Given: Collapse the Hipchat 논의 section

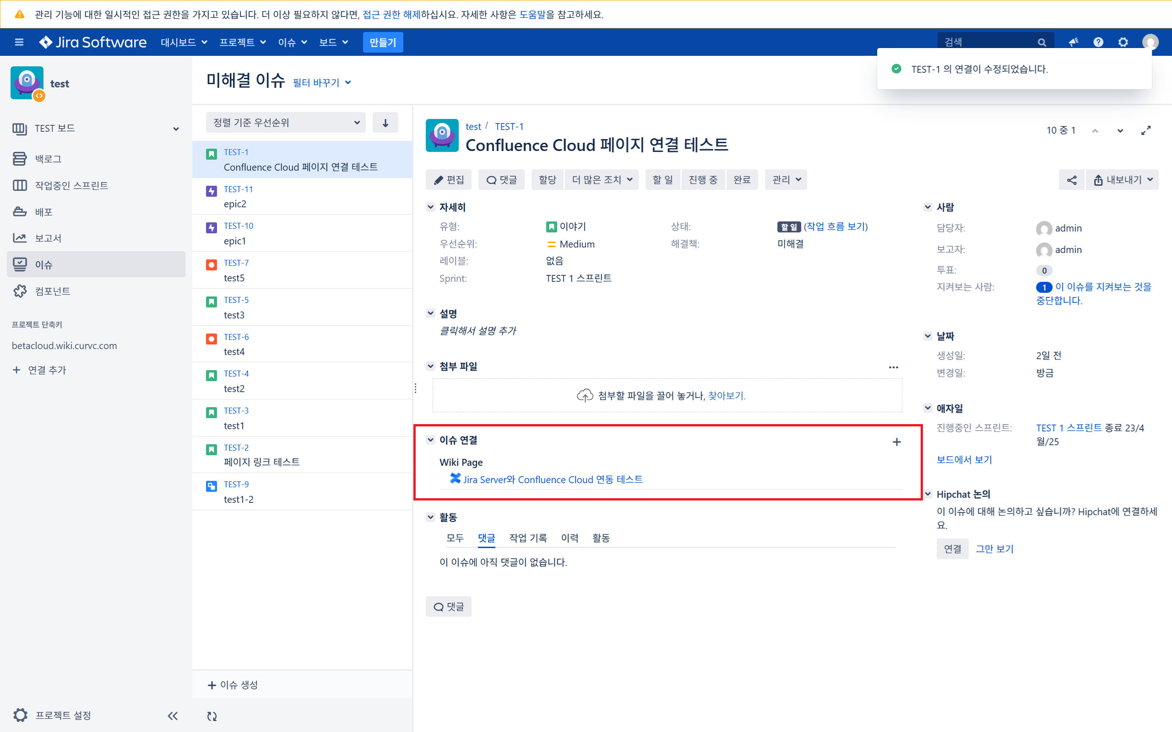Looking at the screenshot, I should coord(928,494).
